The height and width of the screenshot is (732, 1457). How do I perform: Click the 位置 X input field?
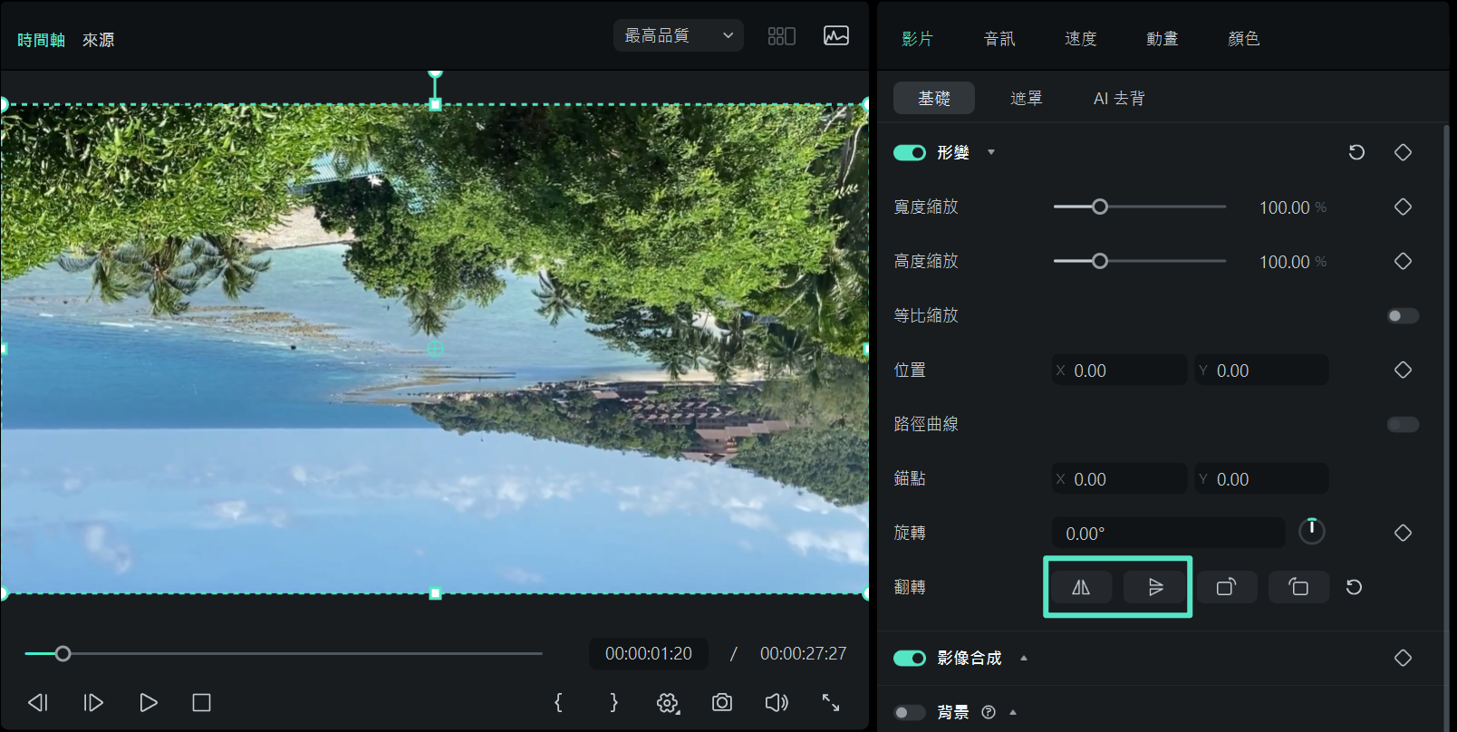click(1119, 370)
